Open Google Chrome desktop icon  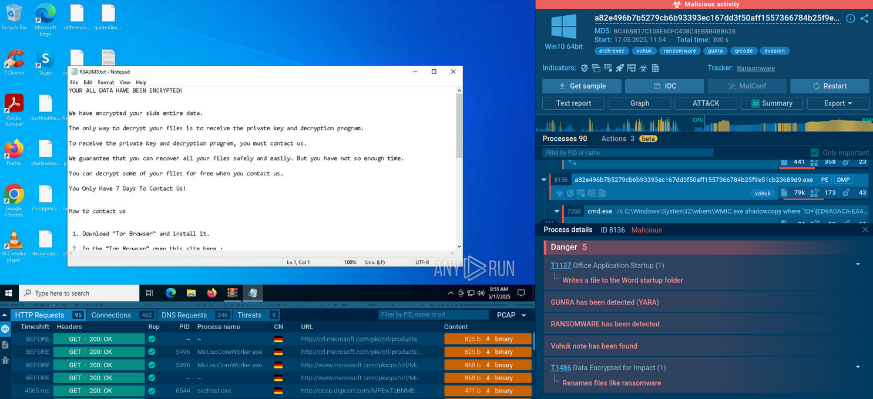coord(14,201)
